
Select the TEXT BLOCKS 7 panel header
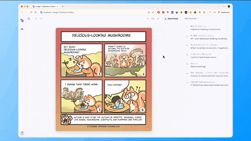(191, 19)
